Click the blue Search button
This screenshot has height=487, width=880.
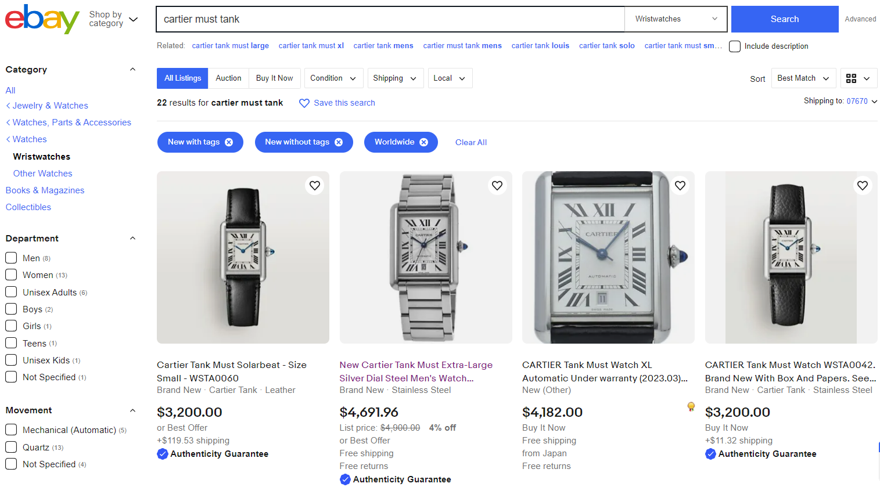pos(784,19)
